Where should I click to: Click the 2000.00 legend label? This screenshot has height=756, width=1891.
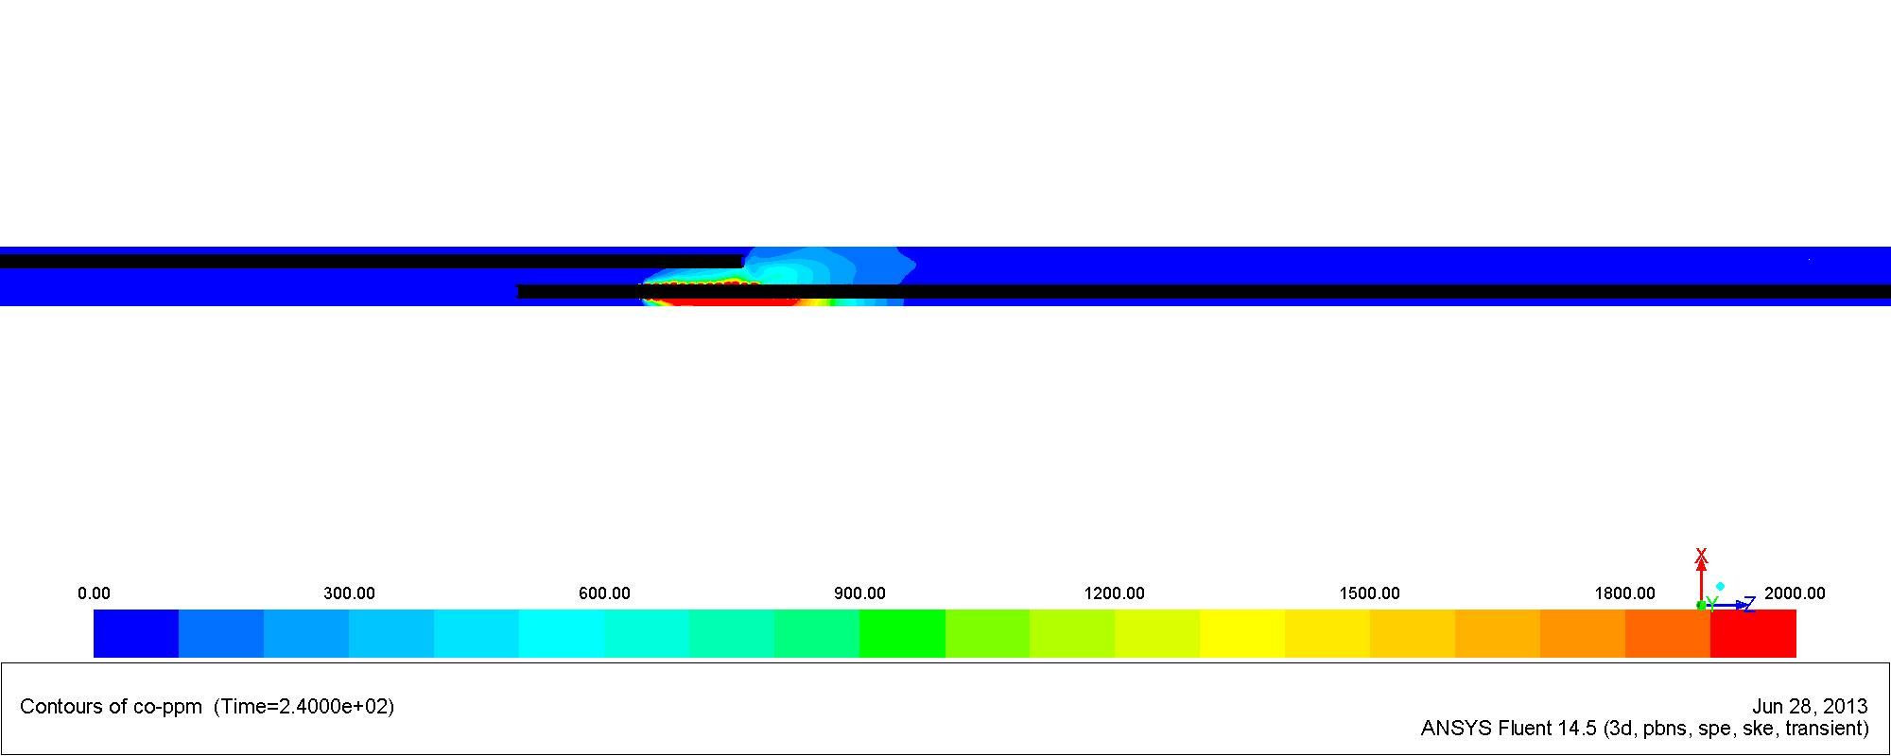[x=1795, y=593]
